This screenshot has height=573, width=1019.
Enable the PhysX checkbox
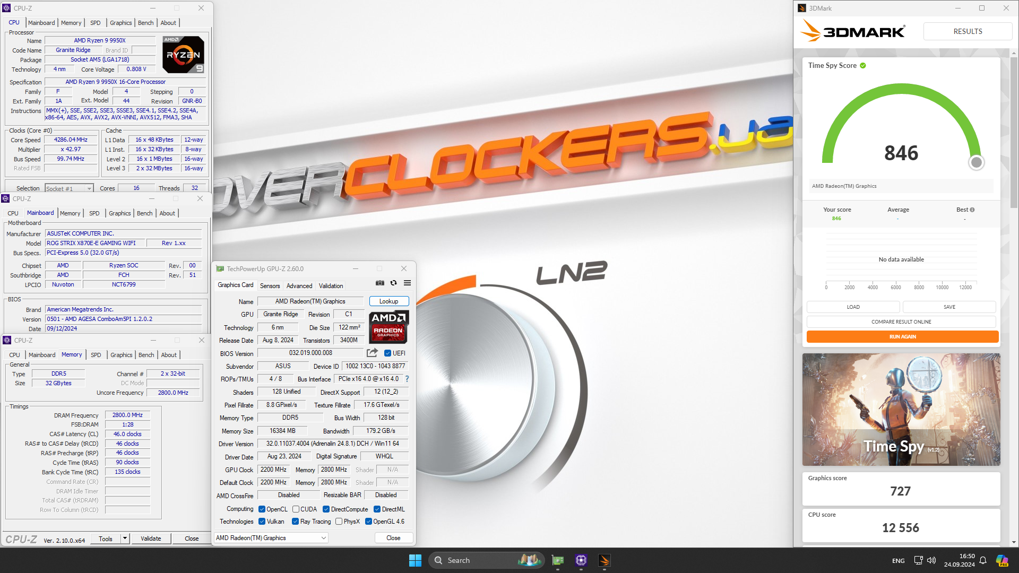point(339,522)
